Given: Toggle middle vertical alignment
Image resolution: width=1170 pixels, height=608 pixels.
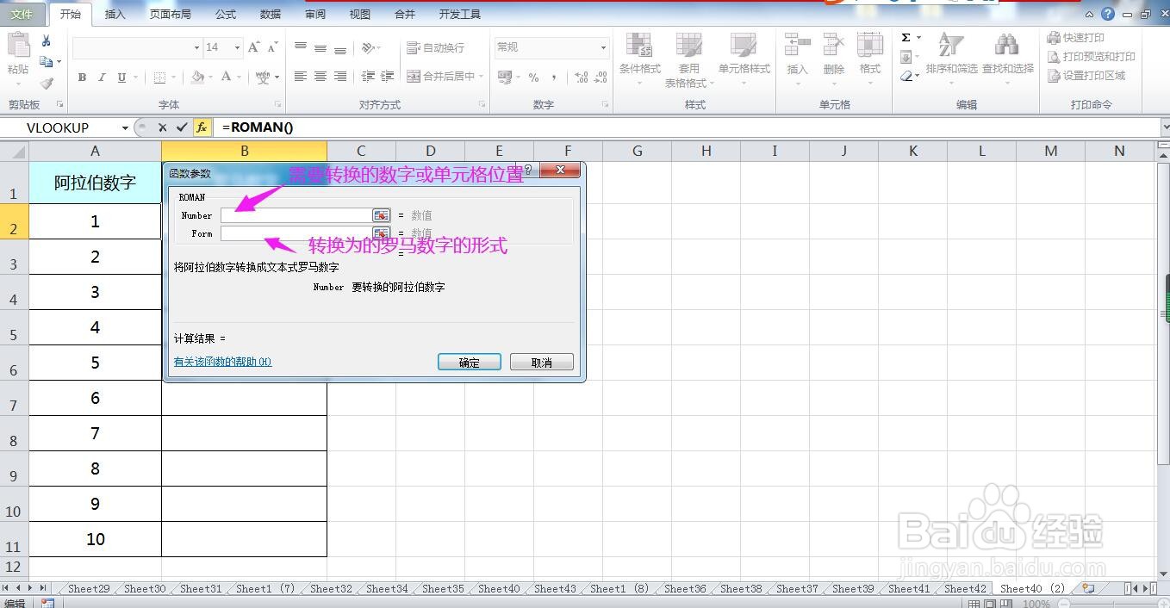Looking at the screenshot, I should click(x=321, y=47).
